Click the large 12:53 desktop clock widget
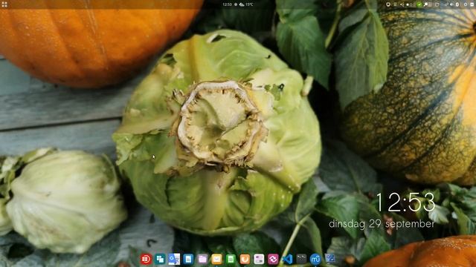Screen dimensions: 476x267 (x=405, y=202)
